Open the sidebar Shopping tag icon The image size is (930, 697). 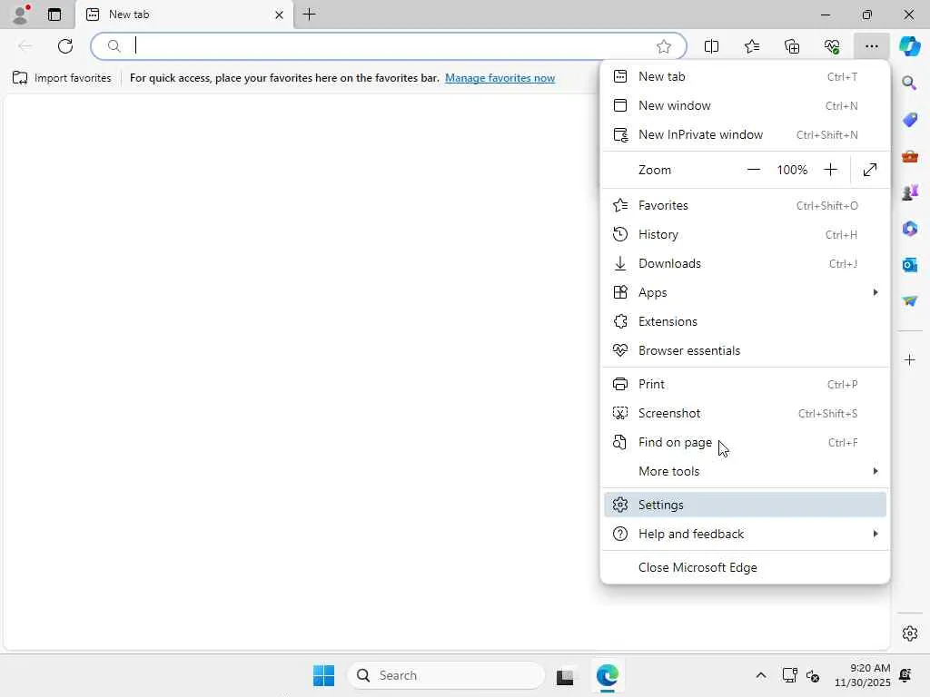(910, 120)
